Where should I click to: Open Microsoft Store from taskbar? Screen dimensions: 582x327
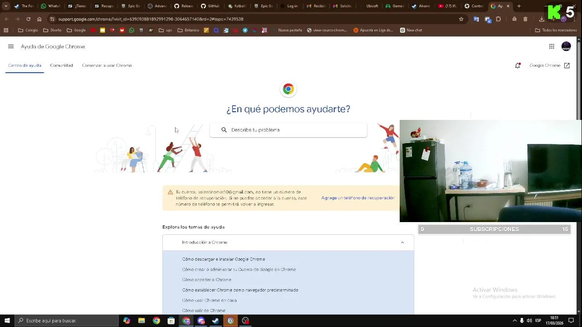click(x=171, y=321)
